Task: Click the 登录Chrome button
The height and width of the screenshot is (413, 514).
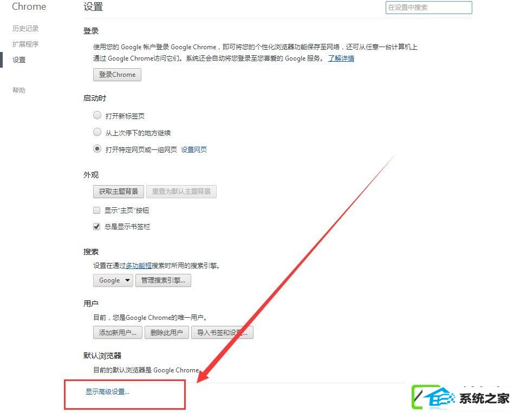Action: pyautogui.click(x=117, y=75)
